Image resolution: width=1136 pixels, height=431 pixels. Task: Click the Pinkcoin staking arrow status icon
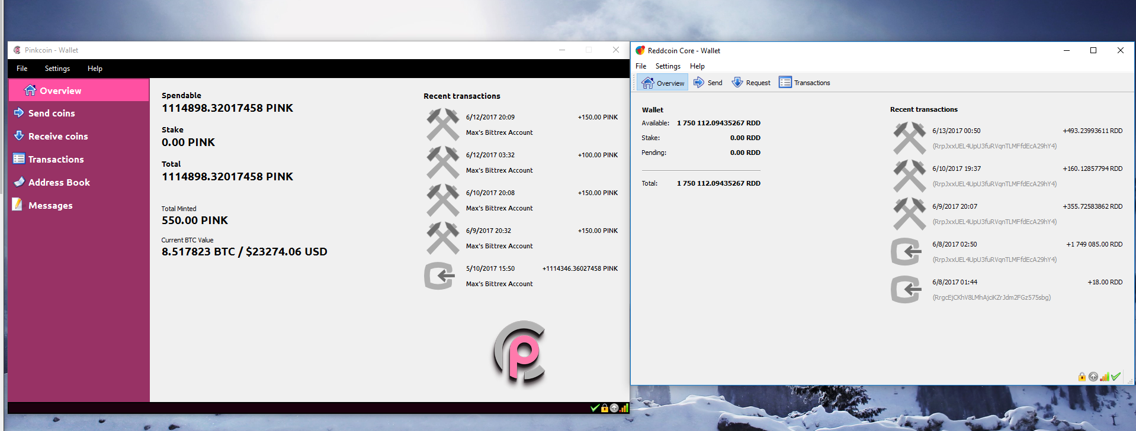614,408
